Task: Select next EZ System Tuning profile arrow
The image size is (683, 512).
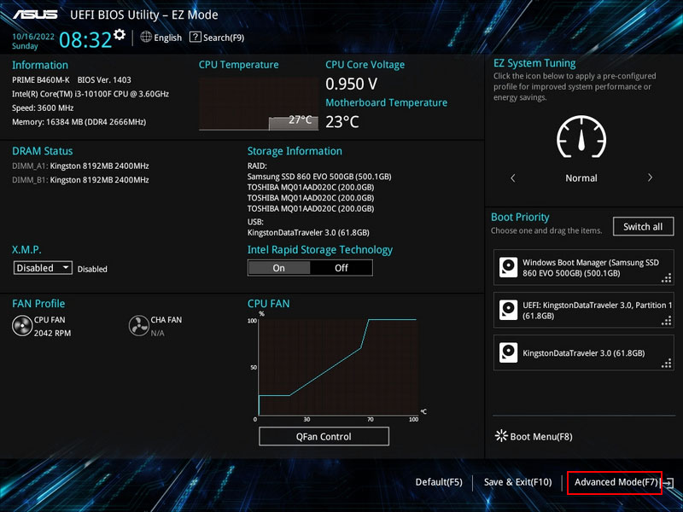Action: [650, 177]
